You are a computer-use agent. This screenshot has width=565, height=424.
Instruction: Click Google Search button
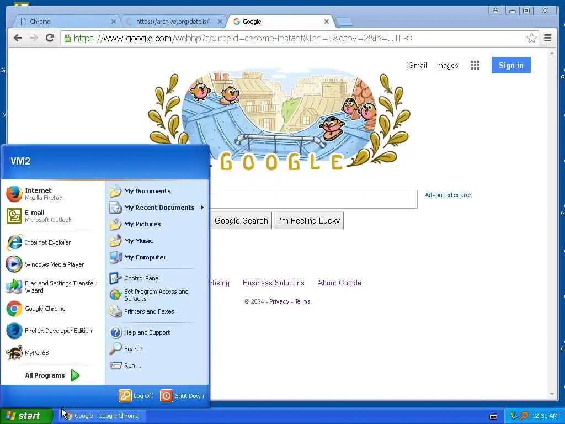pyautogui.click(x=241, y=221)
